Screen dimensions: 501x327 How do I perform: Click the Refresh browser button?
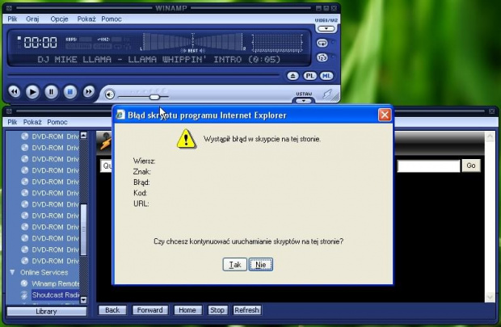tap(246, 310)
